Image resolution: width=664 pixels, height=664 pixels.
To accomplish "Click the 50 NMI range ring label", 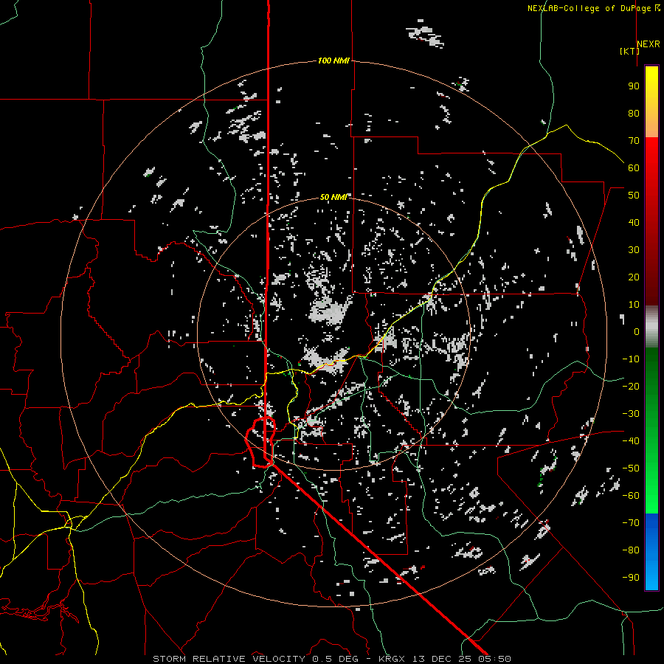I will coord(333,197).
